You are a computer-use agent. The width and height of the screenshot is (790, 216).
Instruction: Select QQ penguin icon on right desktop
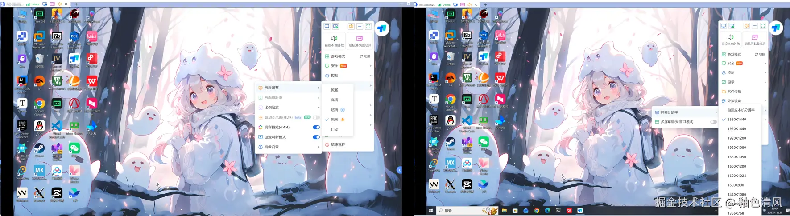pos(451,122)
